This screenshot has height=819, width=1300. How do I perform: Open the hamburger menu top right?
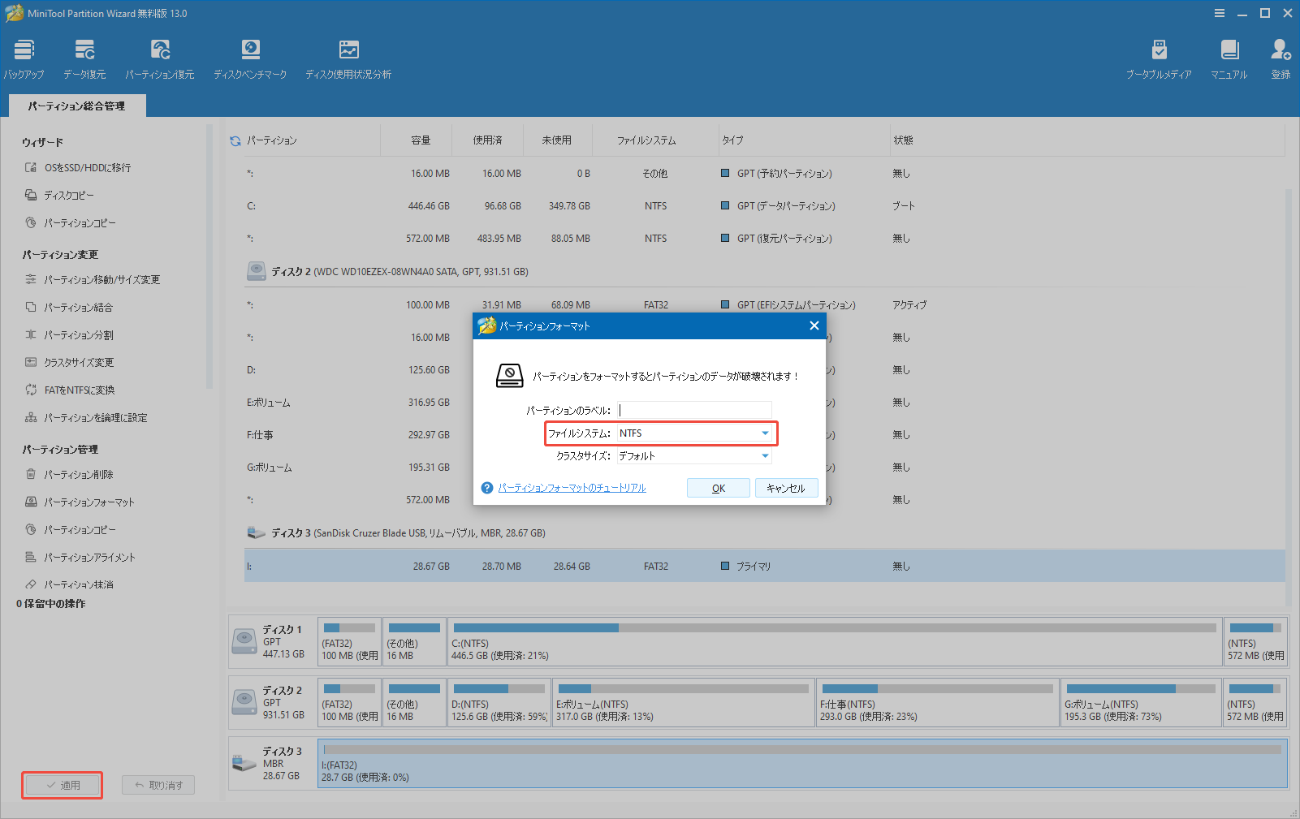[x=1219, y=13]
